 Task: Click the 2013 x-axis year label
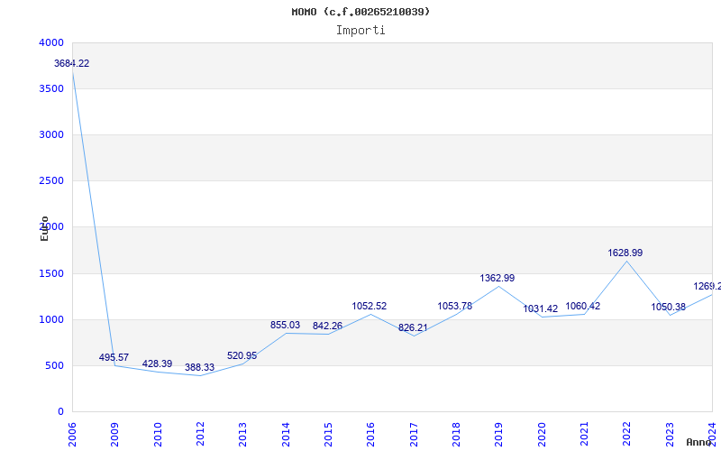pyautogui.click(x=242, y=434)
